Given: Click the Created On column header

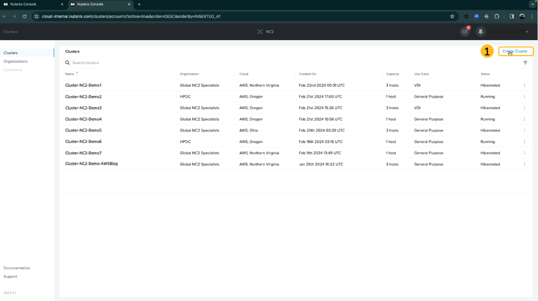Looking at the screenshot, I should pyautogui.click(x=307, y=74).
